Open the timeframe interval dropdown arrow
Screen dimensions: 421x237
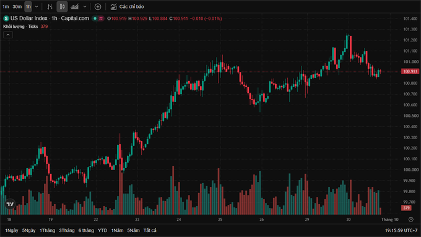[x=37, y=7]
